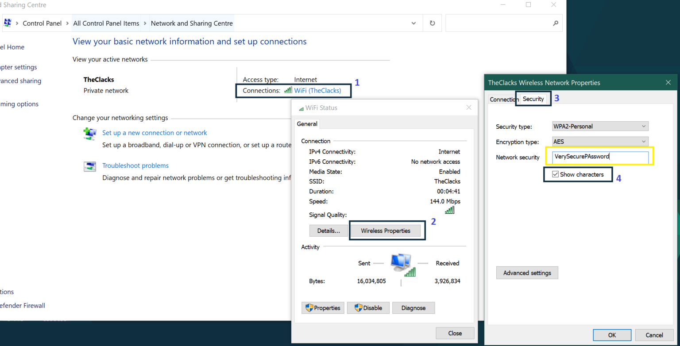
Task: Click the search magnifier icon
Action: pyautogui.click(x=556, y=23)
